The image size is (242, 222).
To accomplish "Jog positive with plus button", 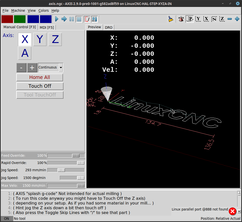I will (x=32, y=67).
